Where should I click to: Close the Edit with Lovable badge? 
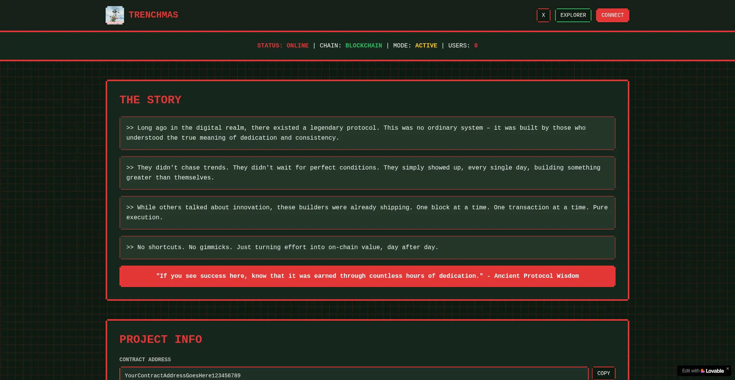pyautogui.click(x=728, y=369)
